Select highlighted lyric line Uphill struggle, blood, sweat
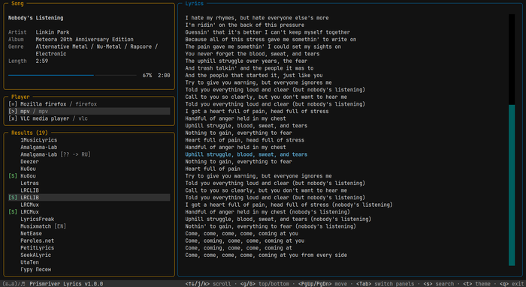 [x=246, y=154]
